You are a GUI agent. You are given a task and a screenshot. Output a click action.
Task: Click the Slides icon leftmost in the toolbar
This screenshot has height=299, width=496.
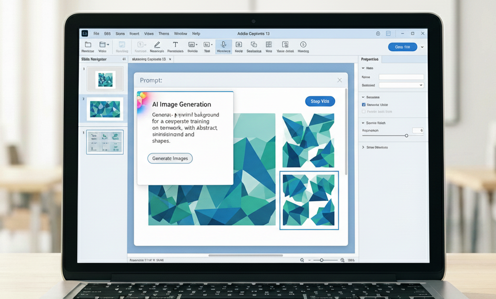(x=88, y=46)
